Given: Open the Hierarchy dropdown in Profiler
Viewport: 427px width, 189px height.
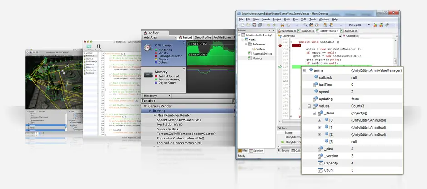Looking at the screenshot, I should pos(157,96).
